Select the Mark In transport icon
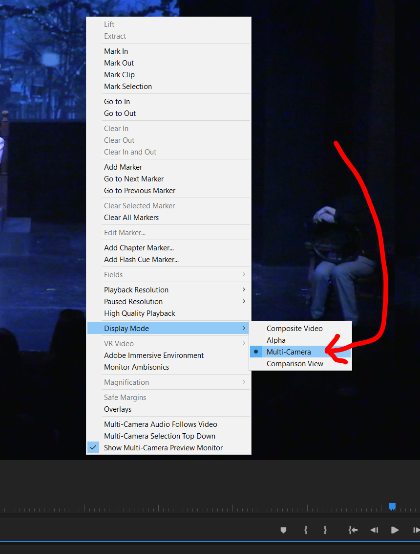The width and height of the screenshot is (420, 554). click(306, 530)
